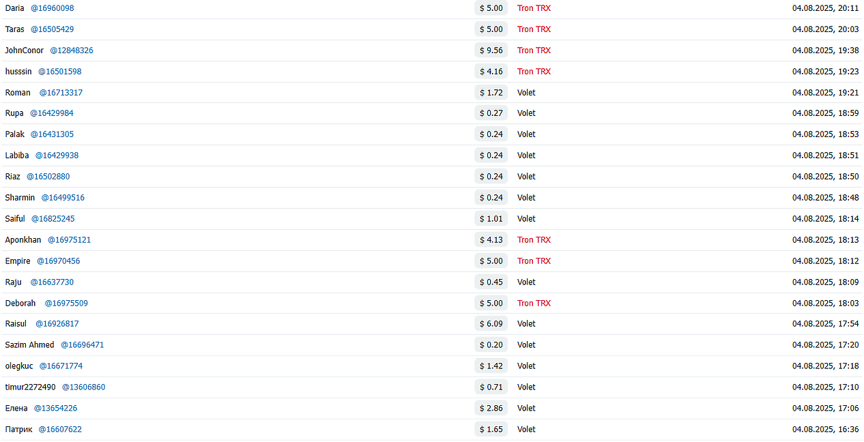Screen dimensions: 864x442
Task: Open Aponkhan's profile link @16975121
Action: pos(69,240)
